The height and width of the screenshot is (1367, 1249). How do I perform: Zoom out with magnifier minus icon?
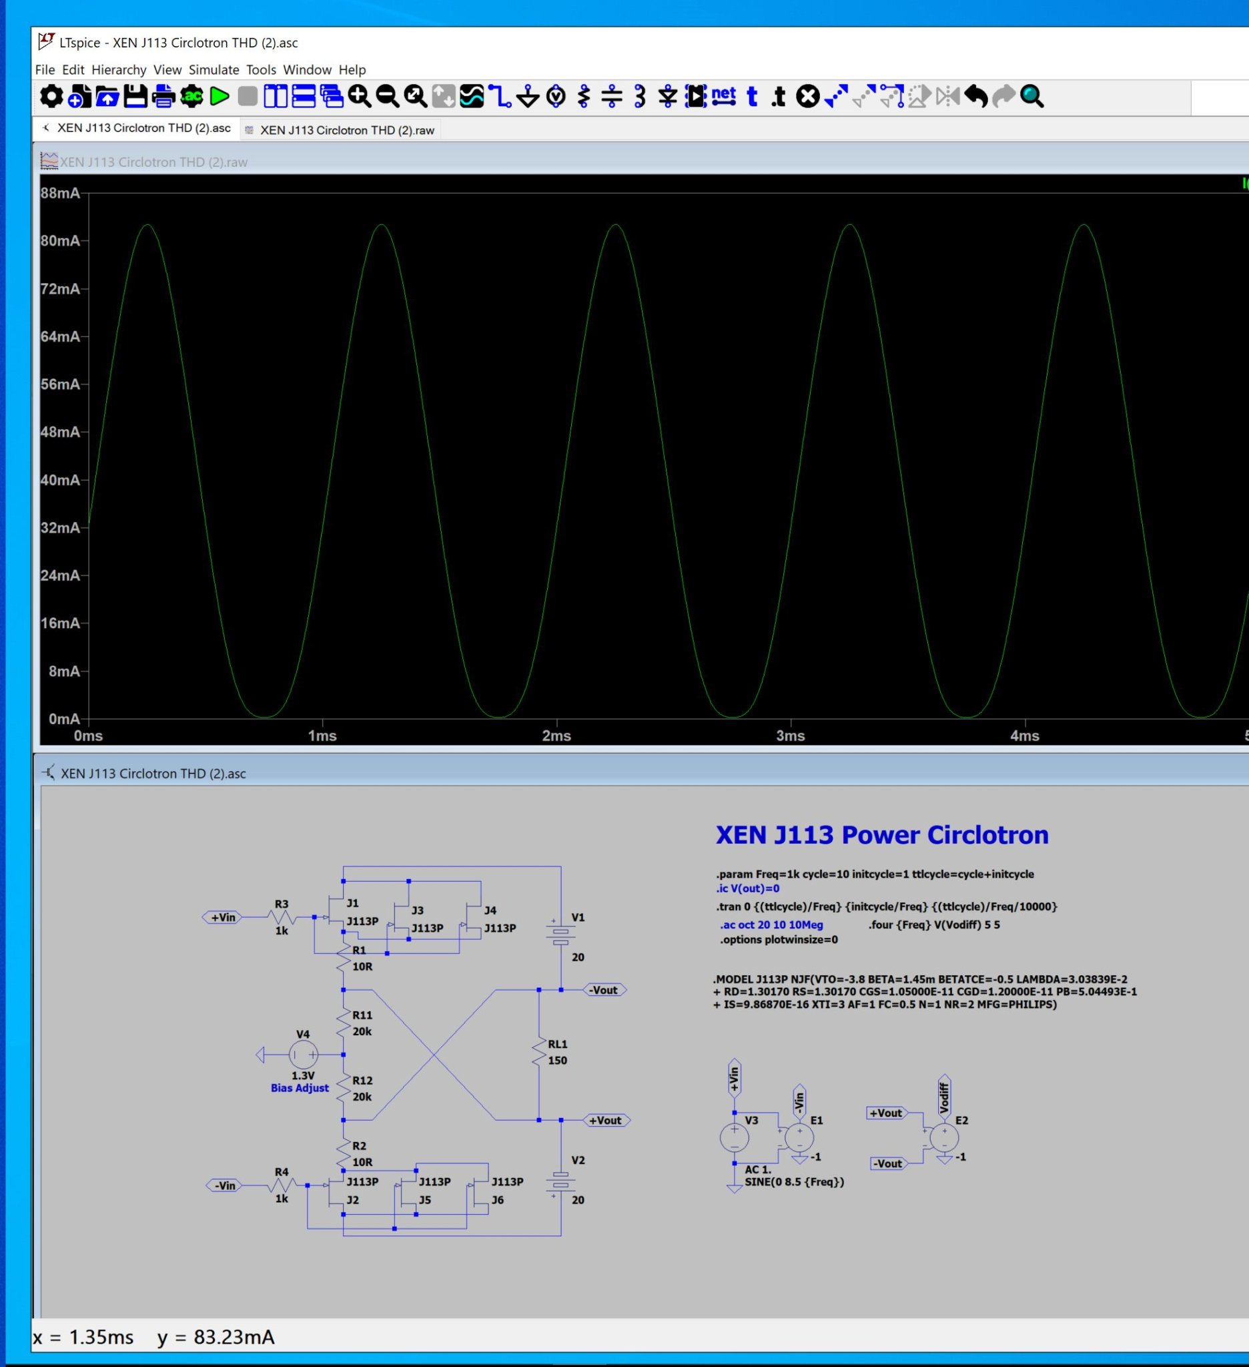[388, 97]
